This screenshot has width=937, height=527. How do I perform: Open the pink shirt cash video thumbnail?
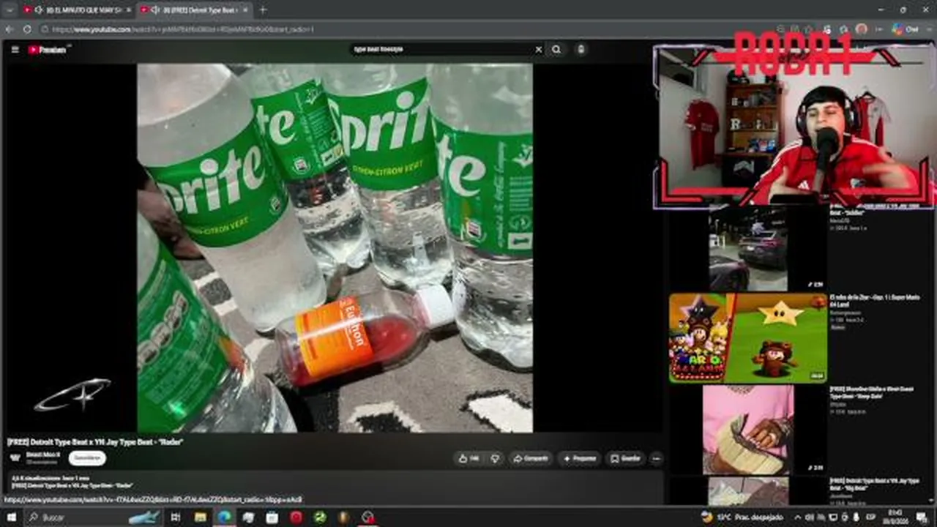point(747,430)
